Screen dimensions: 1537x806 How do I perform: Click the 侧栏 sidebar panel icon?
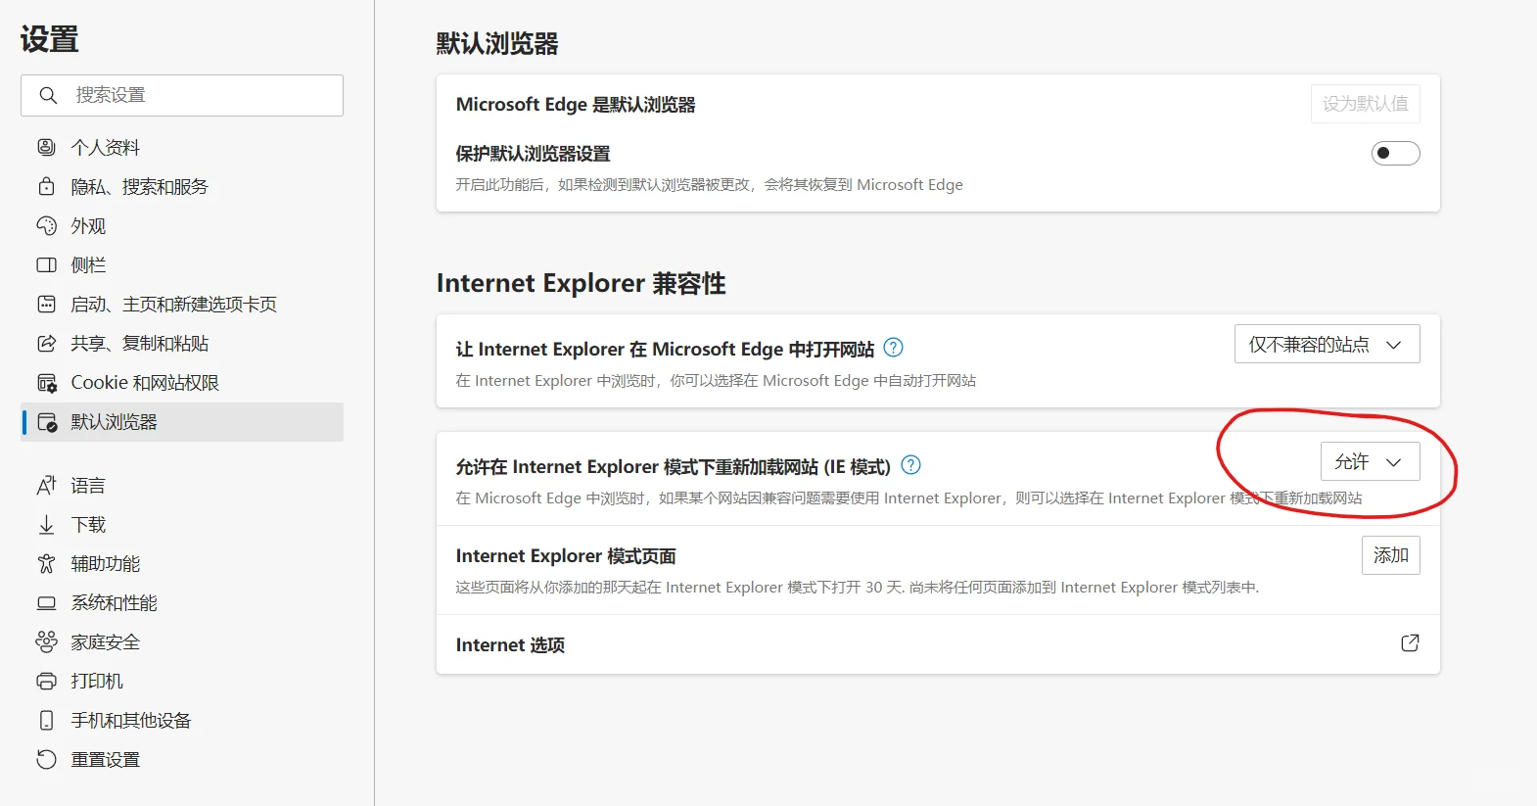point(46,264)
